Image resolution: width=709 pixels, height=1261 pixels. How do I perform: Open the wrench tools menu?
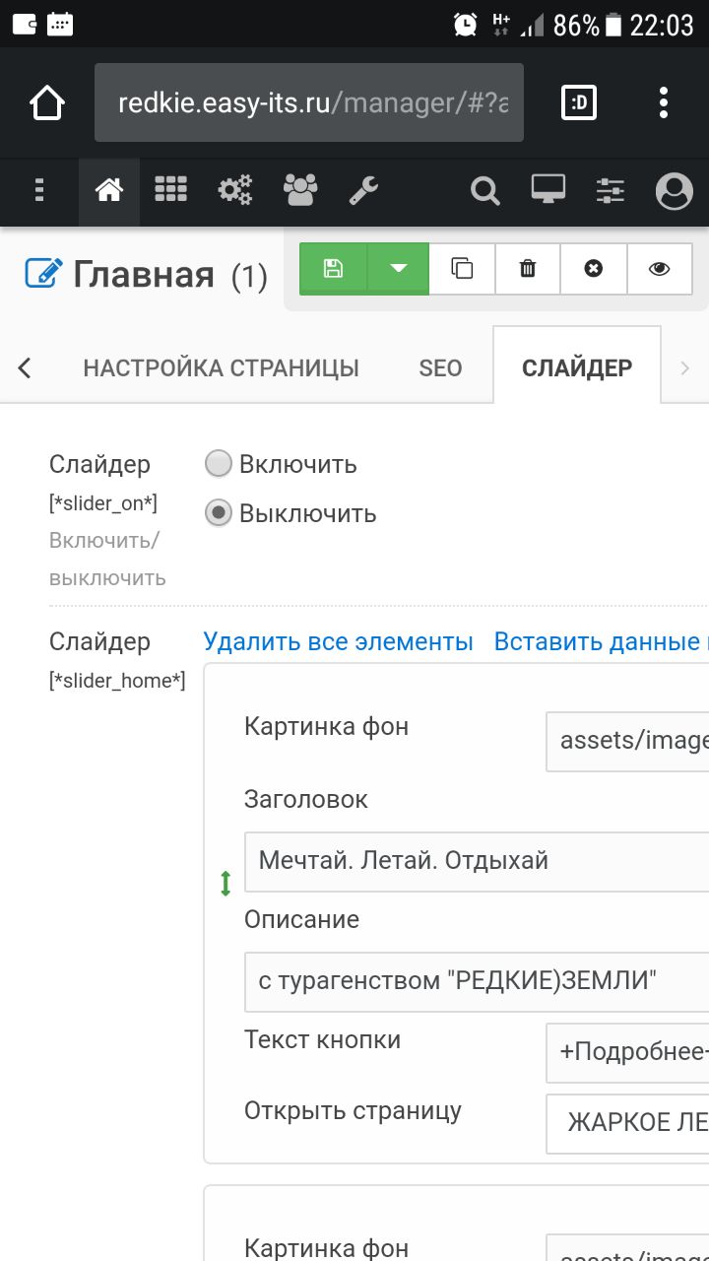(363, 189)
